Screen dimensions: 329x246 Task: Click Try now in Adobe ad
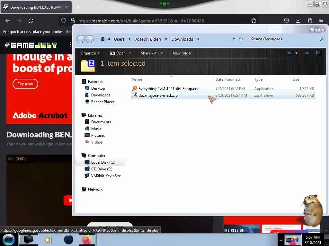pos(25,84)
